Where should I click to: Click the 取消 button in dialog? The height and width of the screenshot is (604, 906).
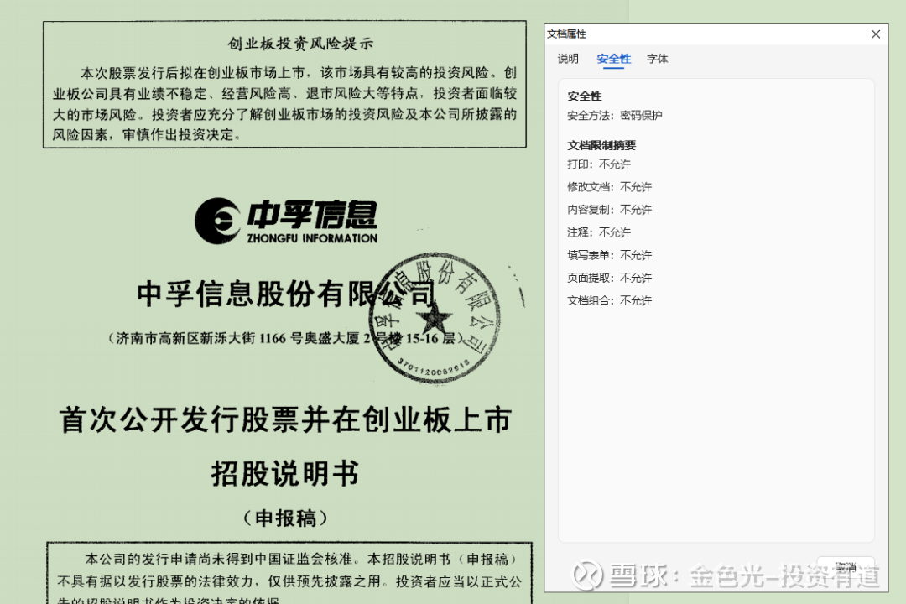coord(846,567)
